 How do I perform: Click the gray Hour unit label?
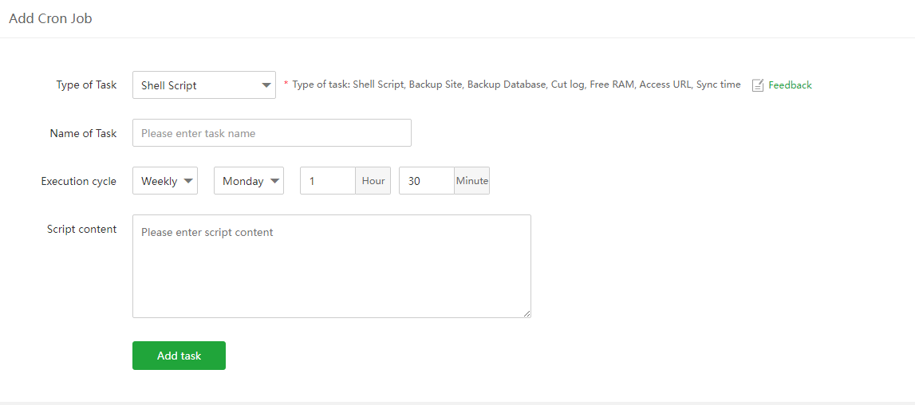click(x=373, y=181)
